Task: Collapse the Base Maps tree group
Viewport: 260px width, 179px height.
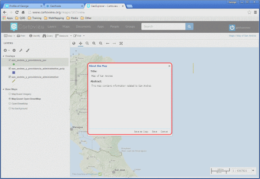Action: (x=3, y=89)
